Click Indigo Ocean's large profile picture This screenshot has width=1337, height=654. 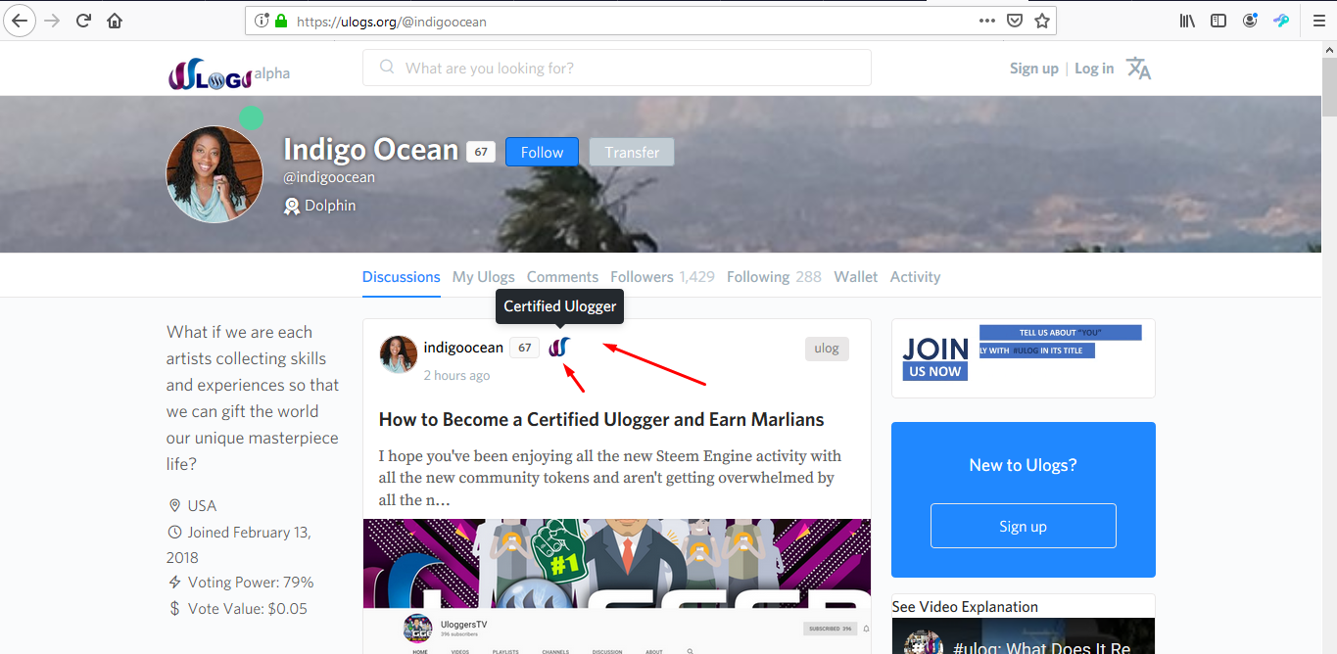tap(215, 174)
